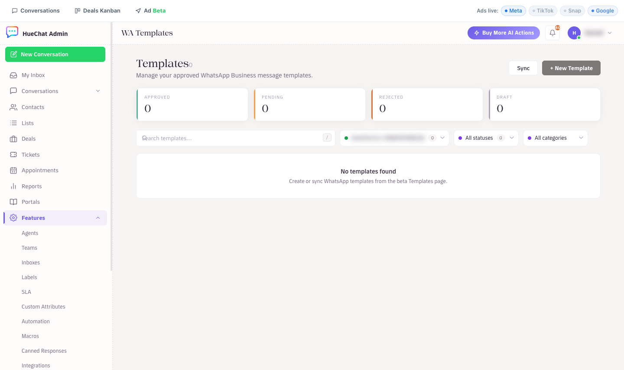Viewport: 624px width, 370px height.
Task: Click the Appointments calendar icon
Action: click(13, 171)
